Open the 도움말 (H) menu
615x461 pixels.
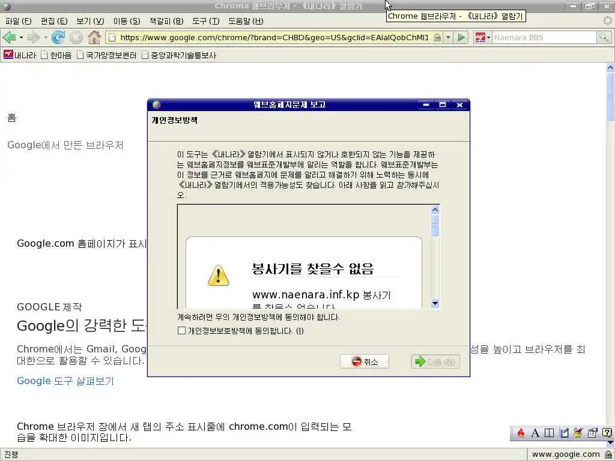pos(246,21)
